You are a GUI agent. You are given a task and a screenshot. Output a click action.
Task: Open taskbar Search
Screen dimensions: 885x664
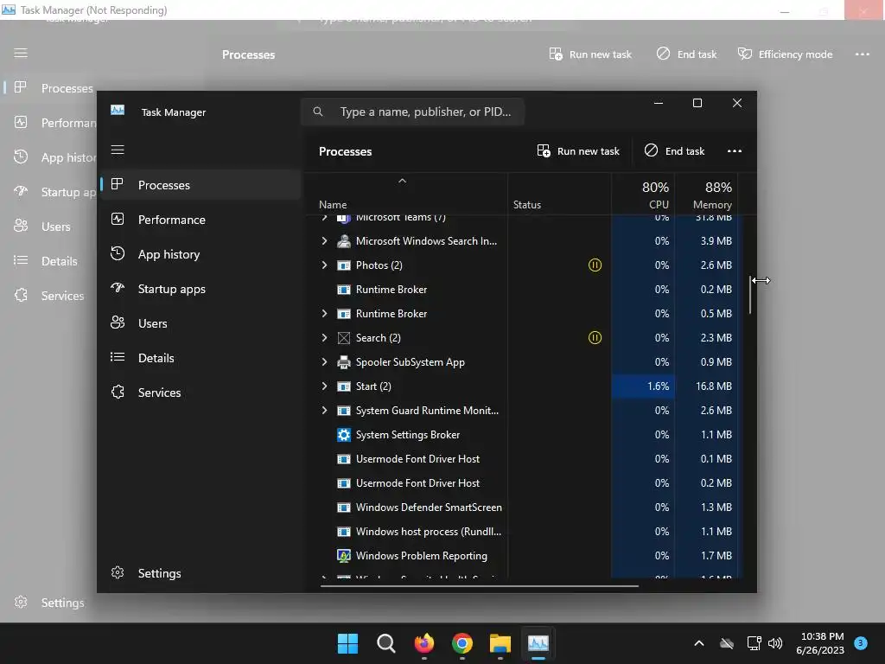[386, 643]
